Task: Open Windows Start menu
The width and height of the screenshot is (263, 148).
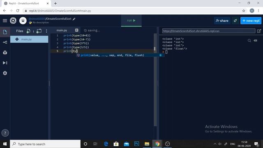Action: 5,144
